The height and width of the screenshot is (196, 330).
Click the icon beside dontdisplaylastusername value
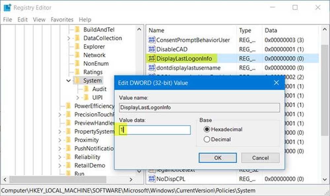152,68
